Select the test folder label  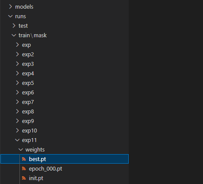(x=23, y=26)
